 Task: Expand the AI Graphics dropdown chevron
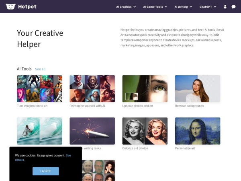point(135,7)
